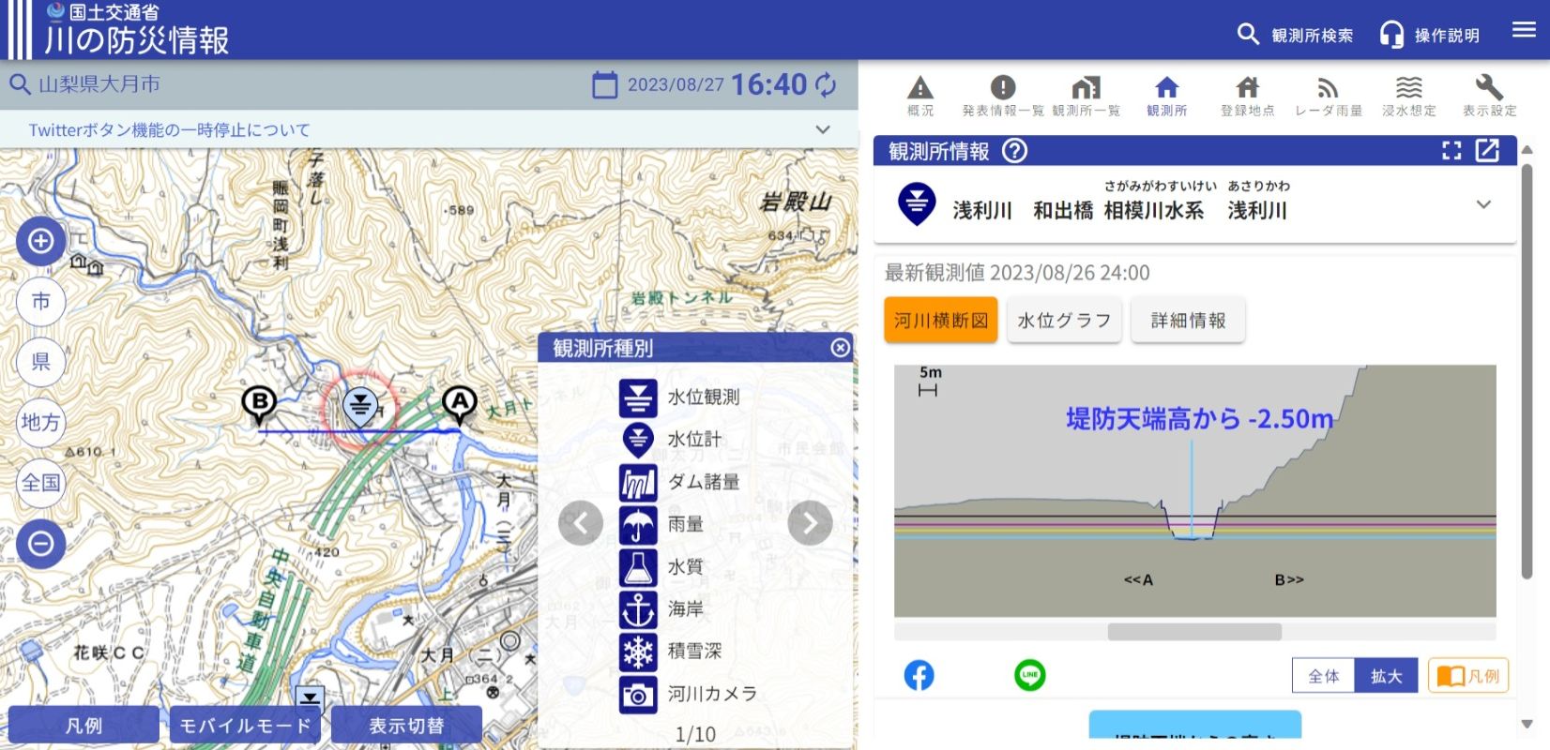Open the hamburger menu at top right
1550x750 pixels.
(x=1524, y=30)
